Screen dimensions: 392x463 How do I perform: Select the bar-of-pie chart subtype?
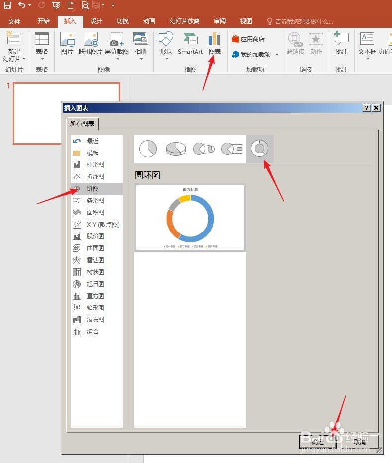point(232,149)
